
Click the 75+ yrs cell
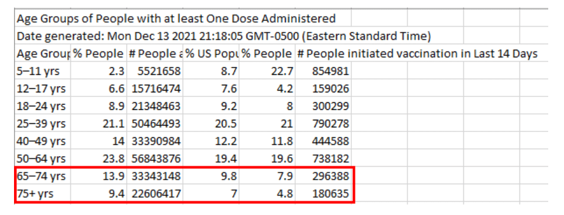pos(43,194)
